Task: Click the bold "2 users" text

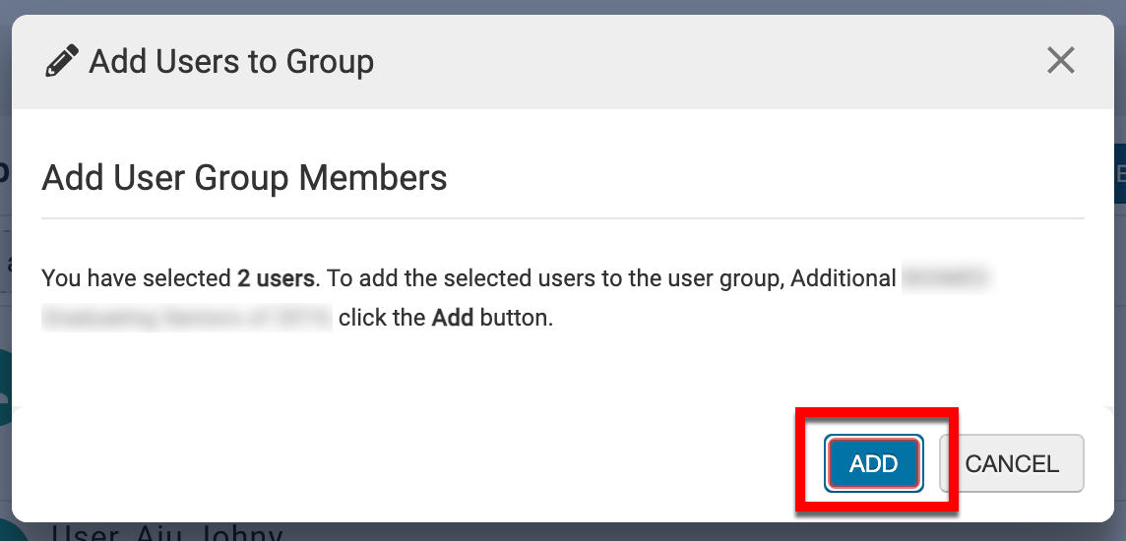Action: click(x=276, y=278)
